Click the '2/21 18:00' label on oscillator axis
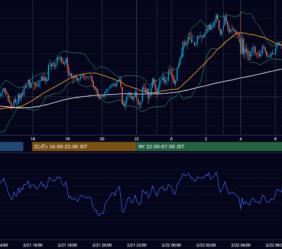 point(68,245)
